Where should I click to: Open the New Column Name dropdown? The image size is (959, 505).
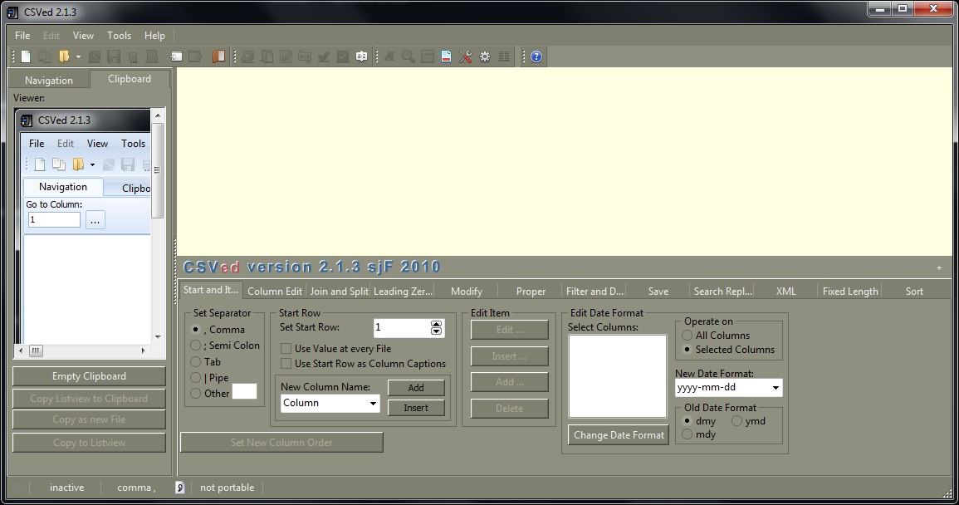tap(373, 404)
